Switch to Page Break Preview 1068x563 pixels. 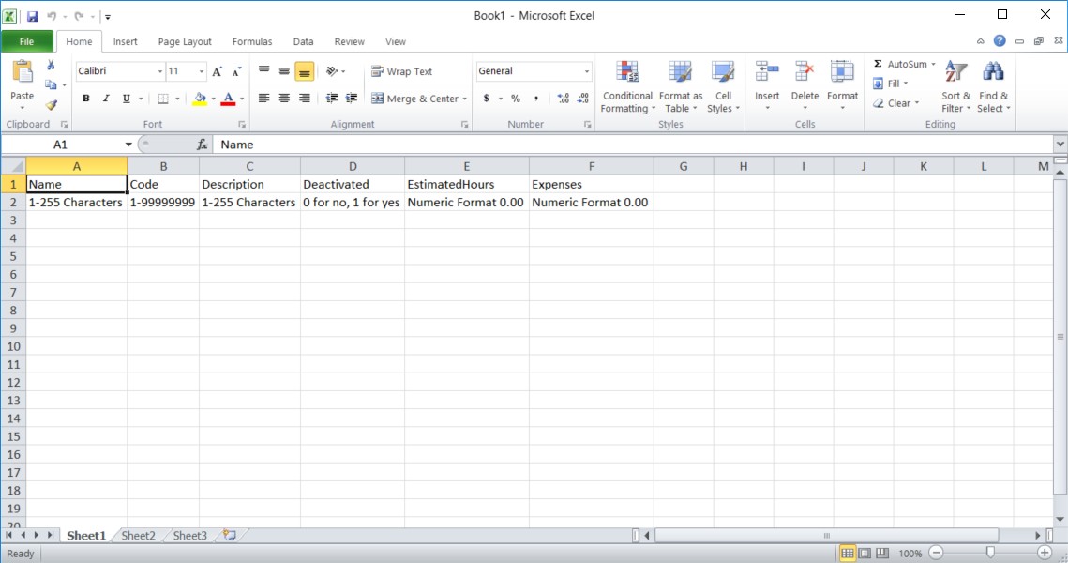pyautogui.click(x=882, y=554)
